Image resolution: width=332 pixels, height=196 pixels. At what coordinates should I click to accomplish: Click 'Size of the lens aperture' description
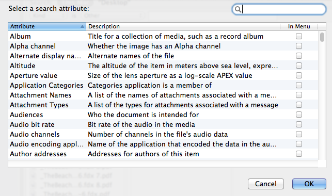click(170, 75)
